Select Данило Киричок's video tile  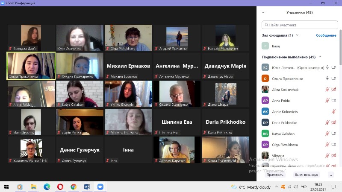point(177,150)
